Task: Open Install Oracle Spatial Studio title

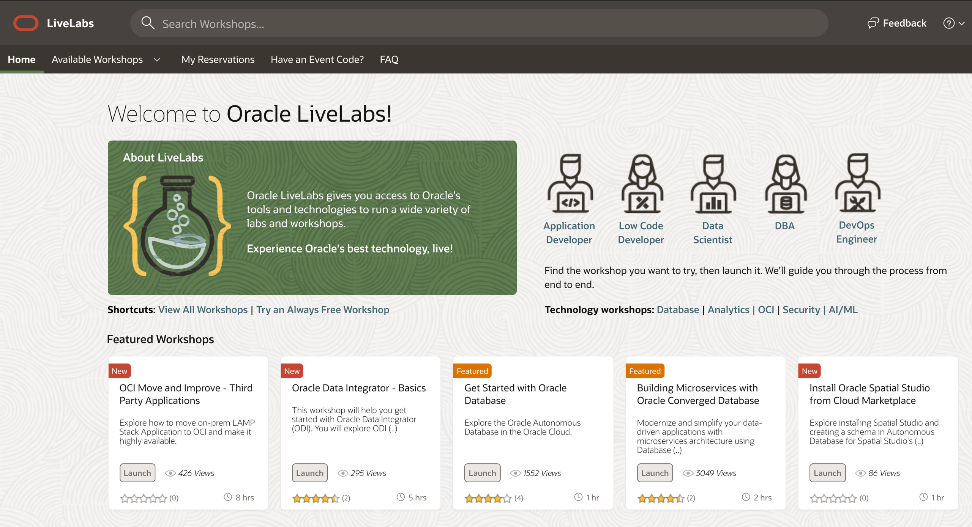Action: (869, 394)
